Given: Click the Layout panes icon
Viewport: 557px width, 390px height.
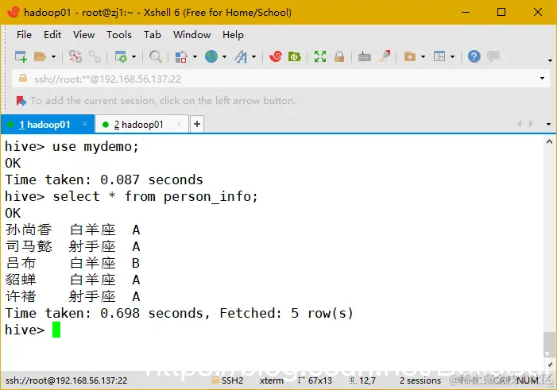Looking at the screenshot, I should click(x=439, y=56).
